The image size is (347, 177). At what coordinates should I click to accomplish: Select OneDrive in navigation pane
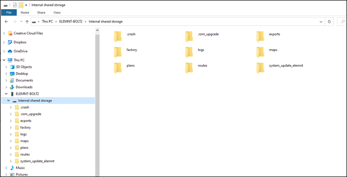click(20, 51)
